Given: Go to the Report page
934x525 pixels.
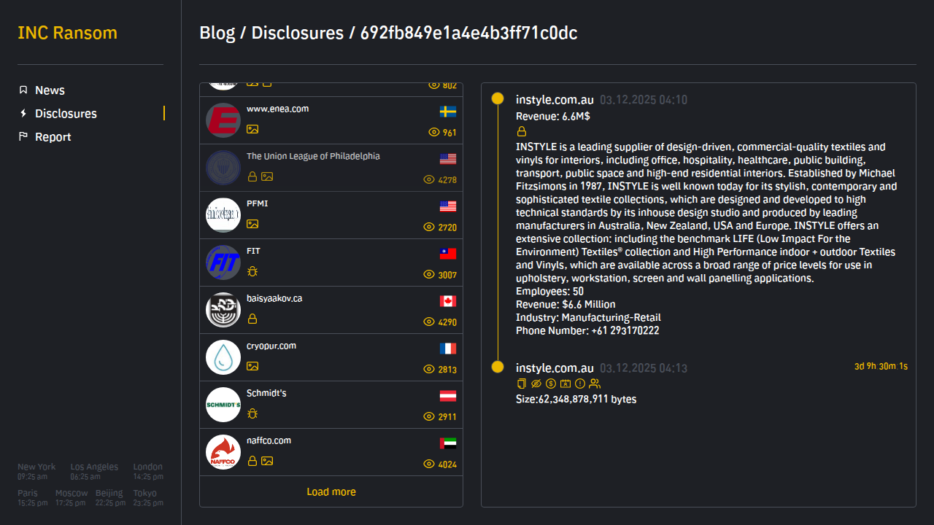Looking at the screenshot, I should [53, 137].
